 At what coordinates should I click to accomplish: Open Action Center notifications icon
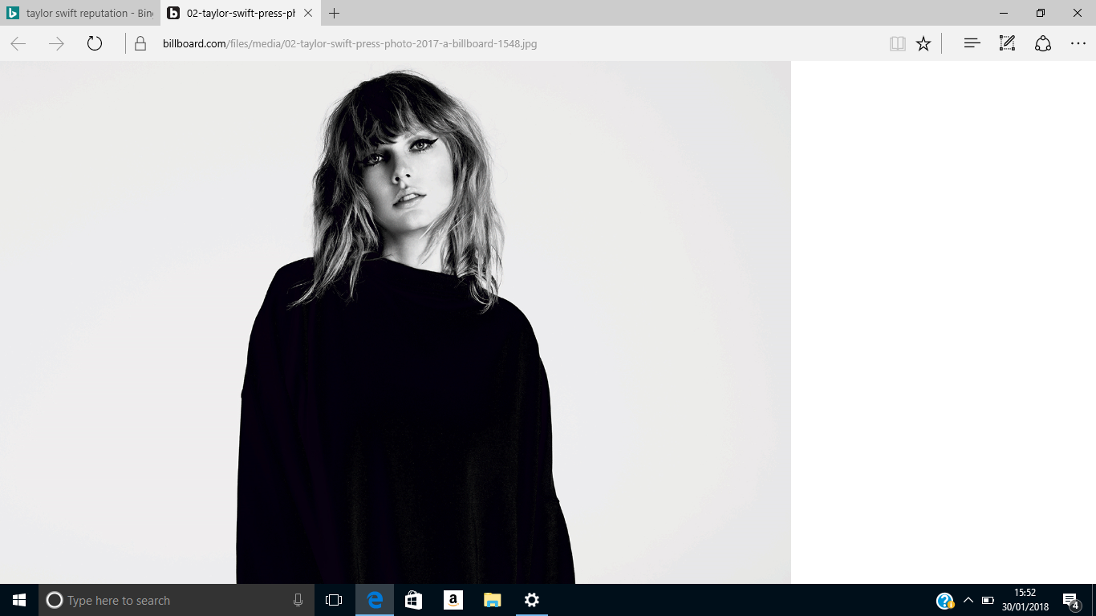coord(1071,601)
